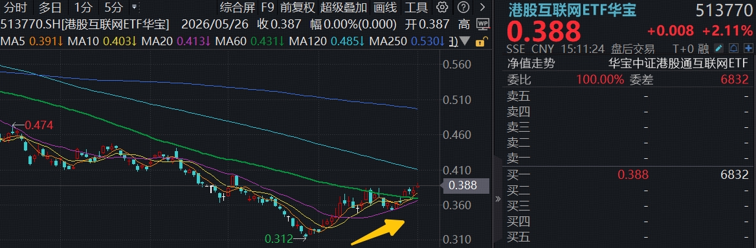The height and width of the screenshot is (248, 756).
Task: Open the chart settings gear icon
Action: pos(441,7)
